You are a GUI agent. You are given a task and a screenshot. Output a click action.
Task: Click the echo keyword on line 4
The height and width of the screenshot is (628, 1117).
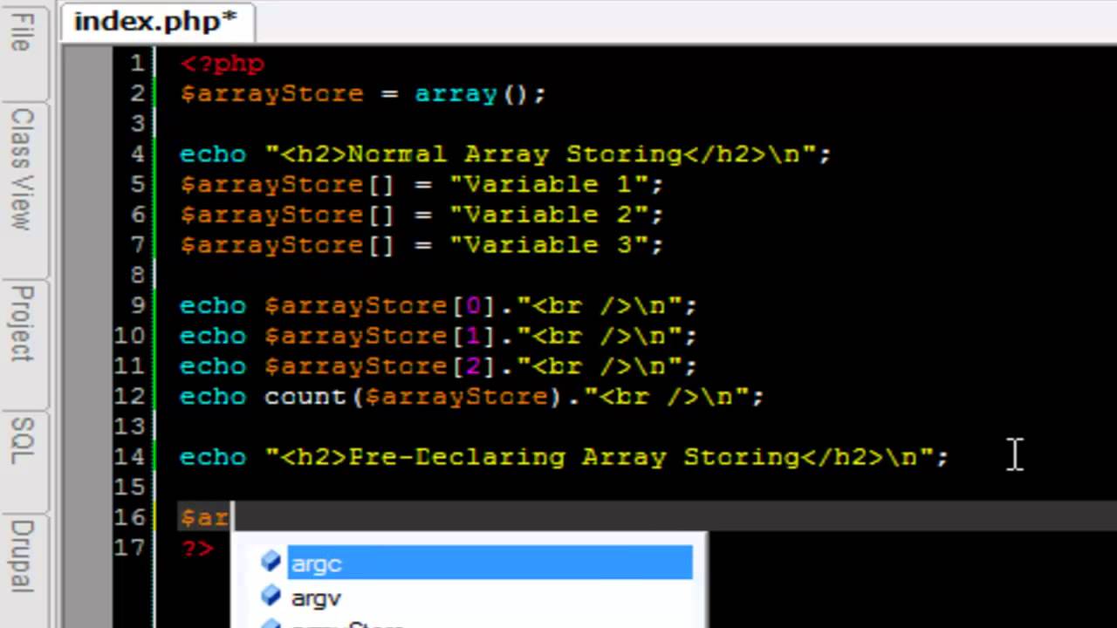[x=213, y=154]
